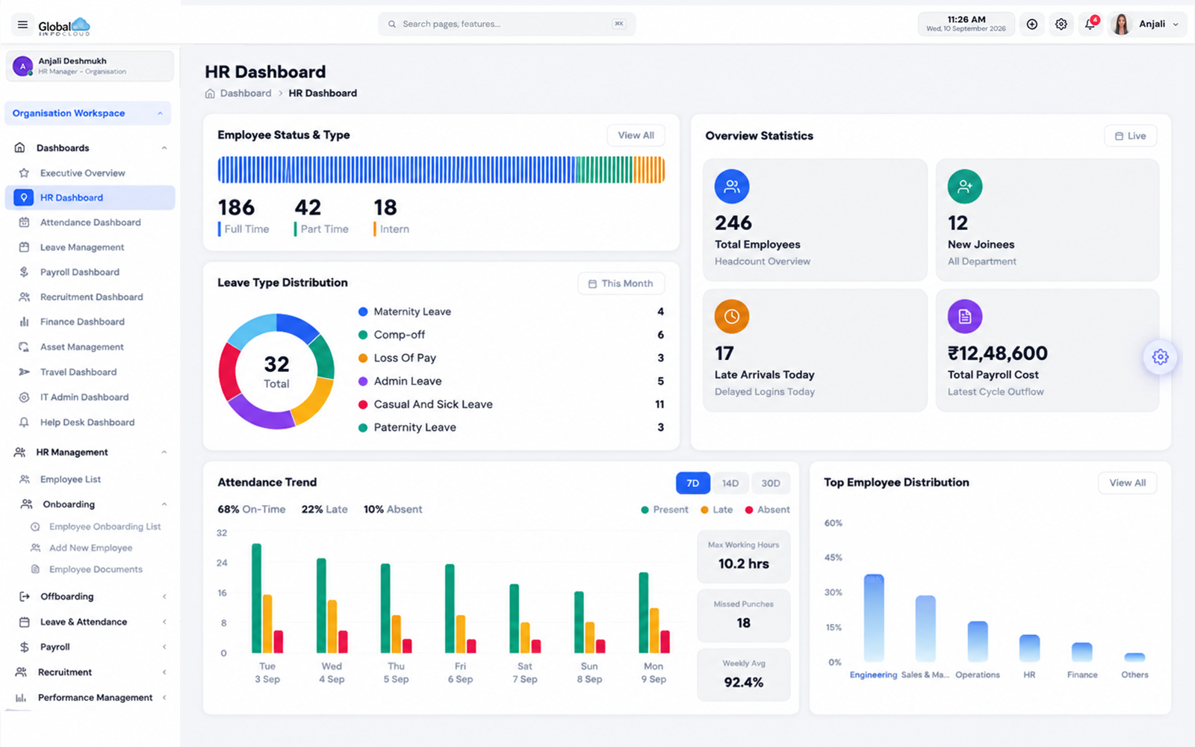Click the employee status segmented bar
The width and height of the screenshot is (1195, 747).
click(x=441, y=170)
